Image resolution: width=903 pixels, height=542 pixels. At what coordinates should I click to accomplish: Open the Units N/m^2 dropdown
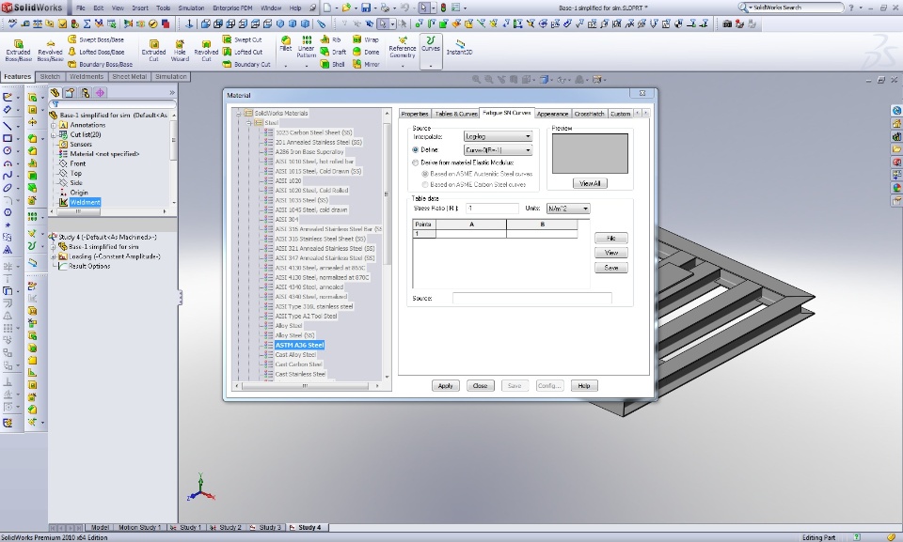(568, 209)
